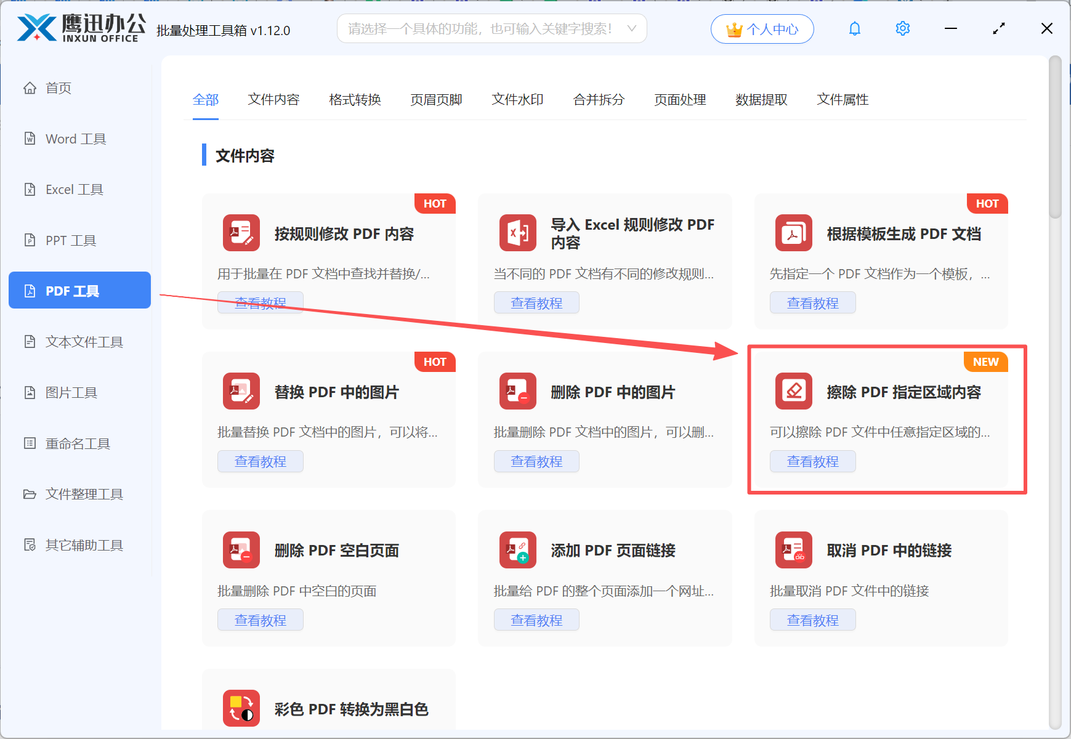
Task: Open Word 工具 in the sidebar
Action: [79, 139]
